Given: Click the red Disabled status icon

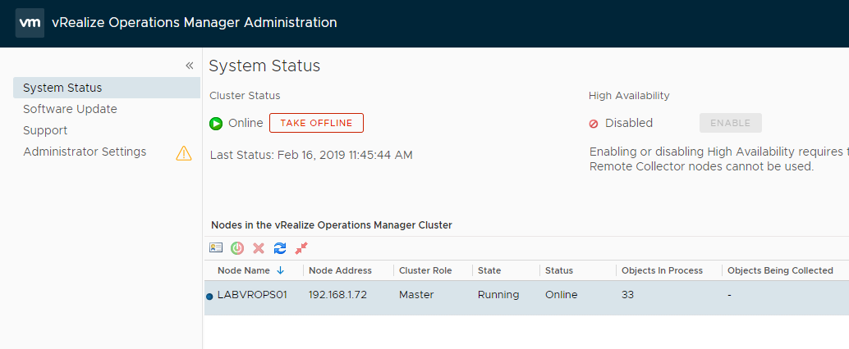Looking at the screenshot, I should click(594, 124).
